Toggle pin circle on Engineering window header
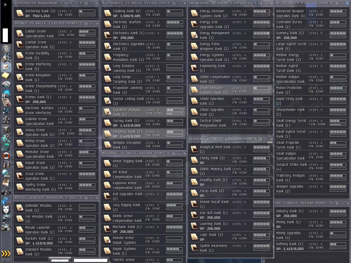 click(x=261, y=3)
